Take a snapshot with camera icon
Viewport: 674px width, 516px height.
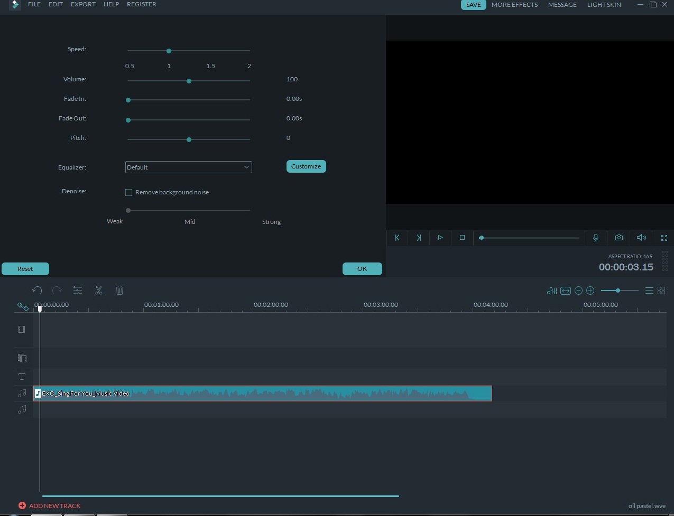coord(619,238)
